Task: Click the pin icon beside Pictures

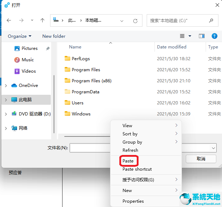Action: tap(48, 48)
